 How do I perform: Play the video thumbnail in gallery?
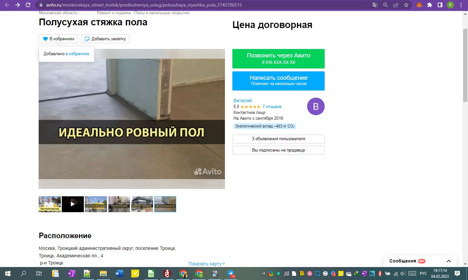(73, 204)
